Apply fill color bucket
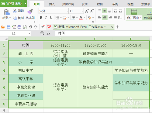Image resolution: width=152 pixels, height=113 pixels. click(74, 18)
